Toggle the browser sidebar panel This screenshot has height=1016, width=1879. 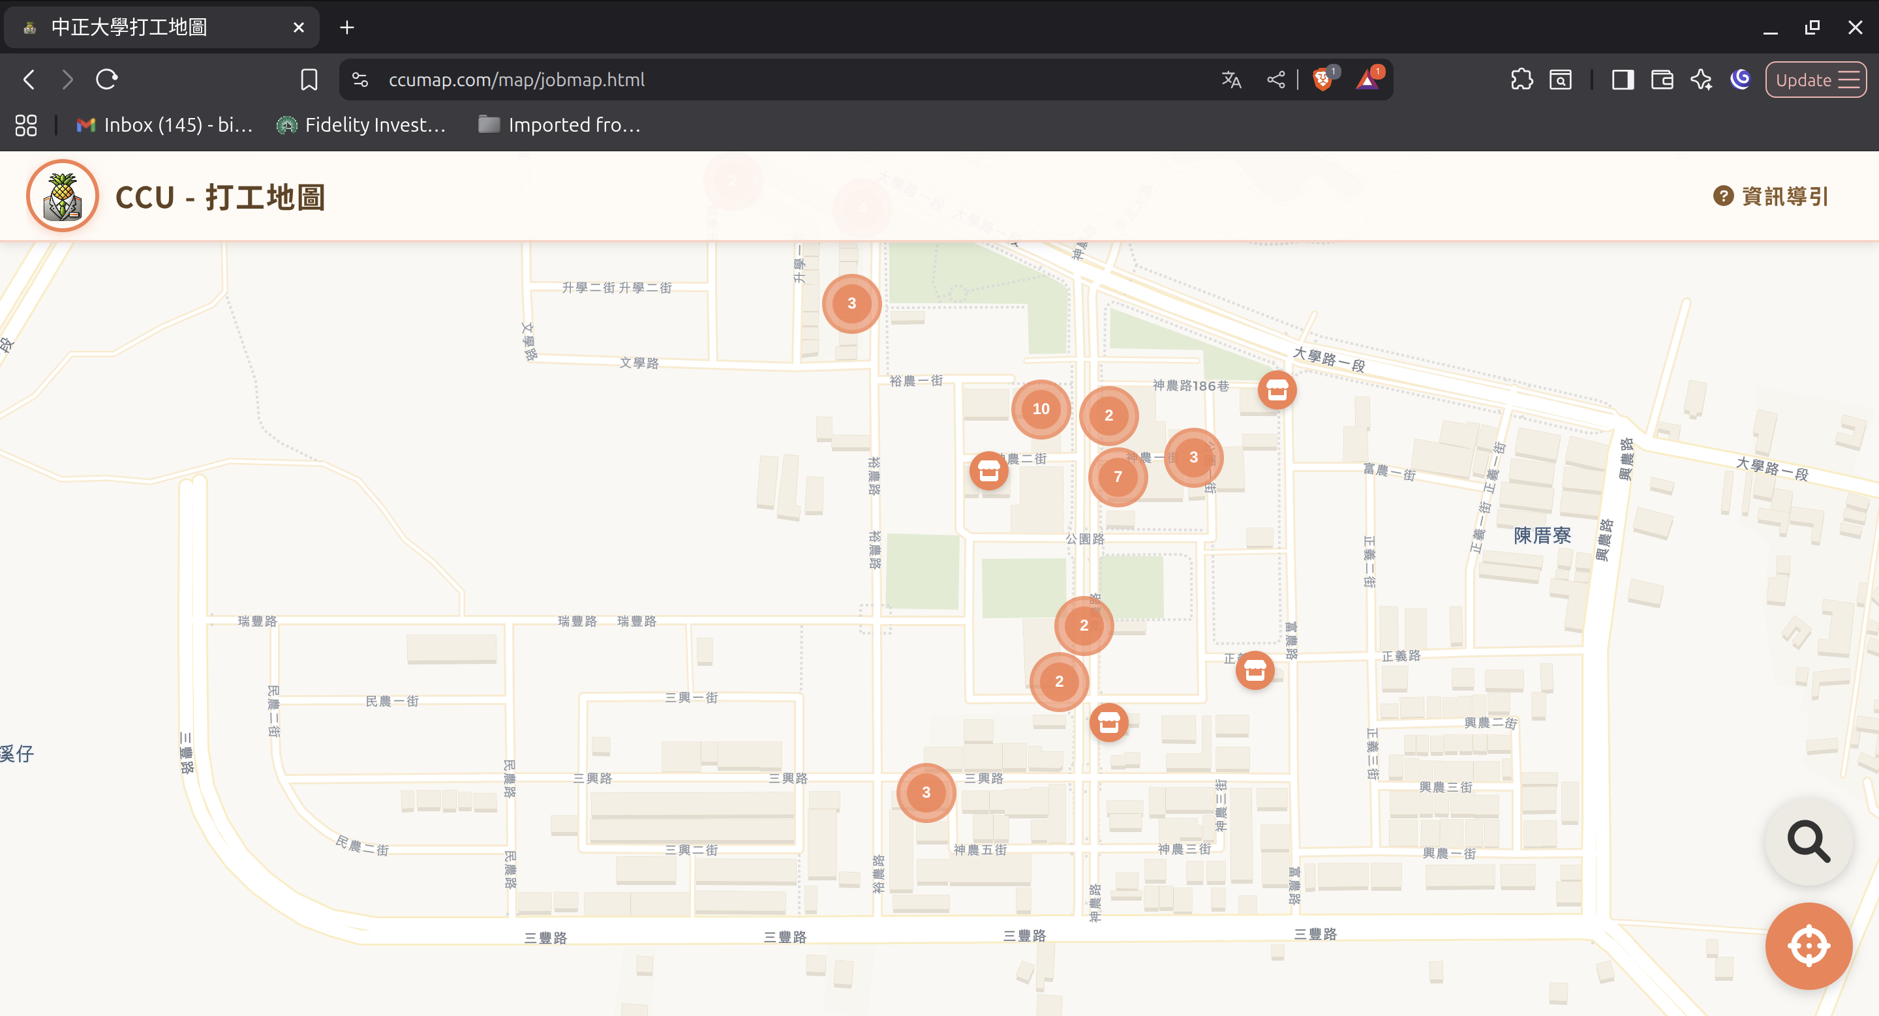click(1623, 80)
